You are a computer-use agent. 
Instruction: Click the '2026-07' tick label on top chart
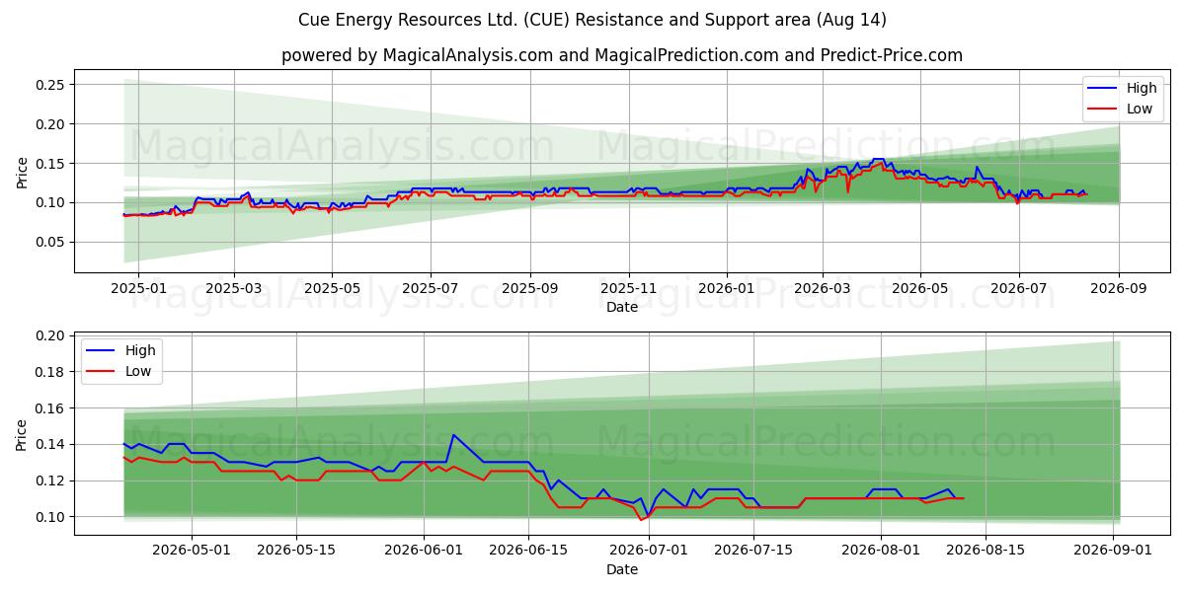pyautogui.click(x=1019, y=287)
